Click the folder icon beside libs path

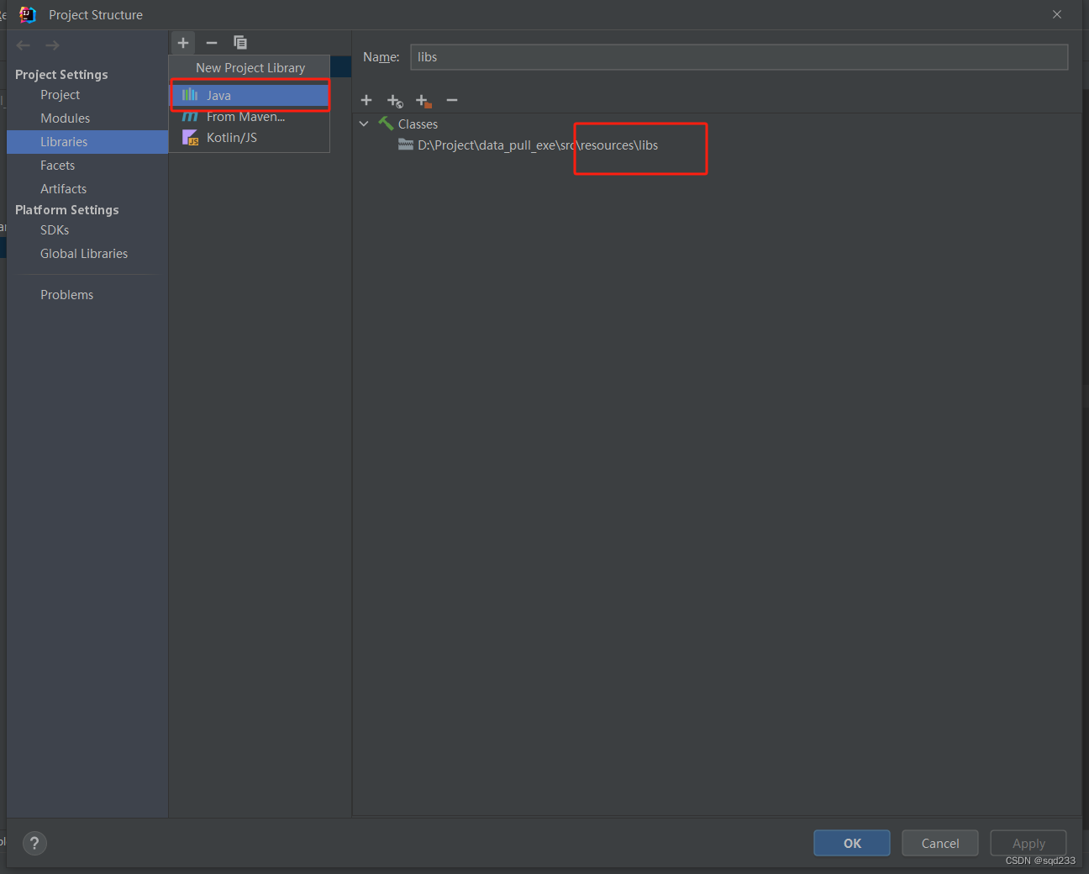click(x=406, y=145)
